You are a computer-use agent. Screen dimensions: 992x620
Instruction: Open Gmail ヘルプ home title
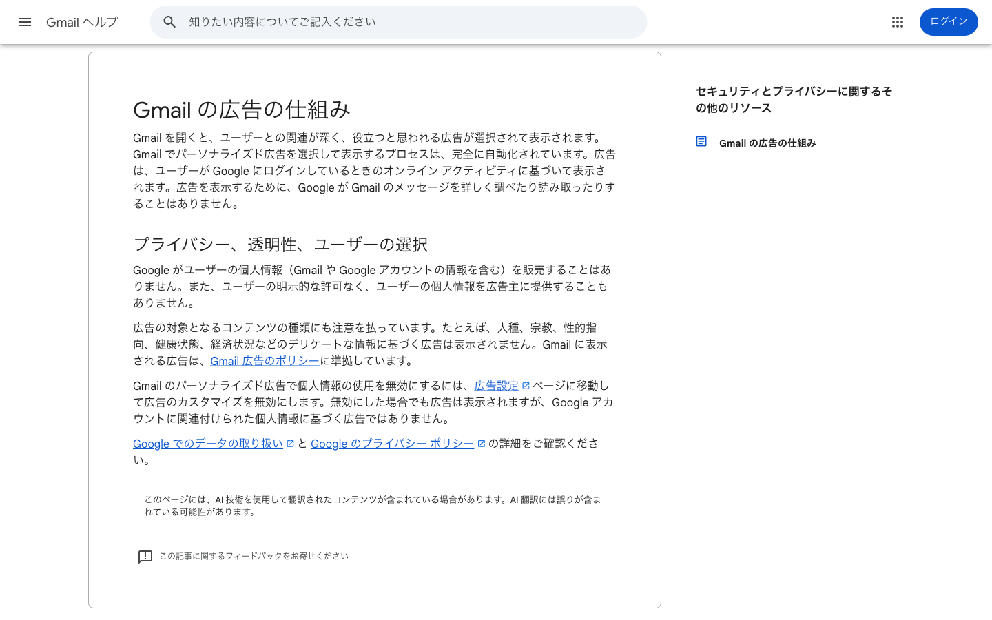click(x=82, y=22)
